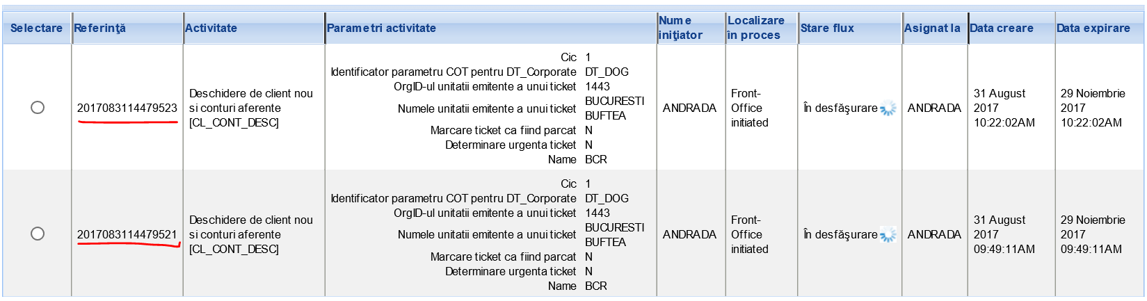Click the spinner icon in the first row
This screenshot has width=1147, height=301.
coord(888,108)
